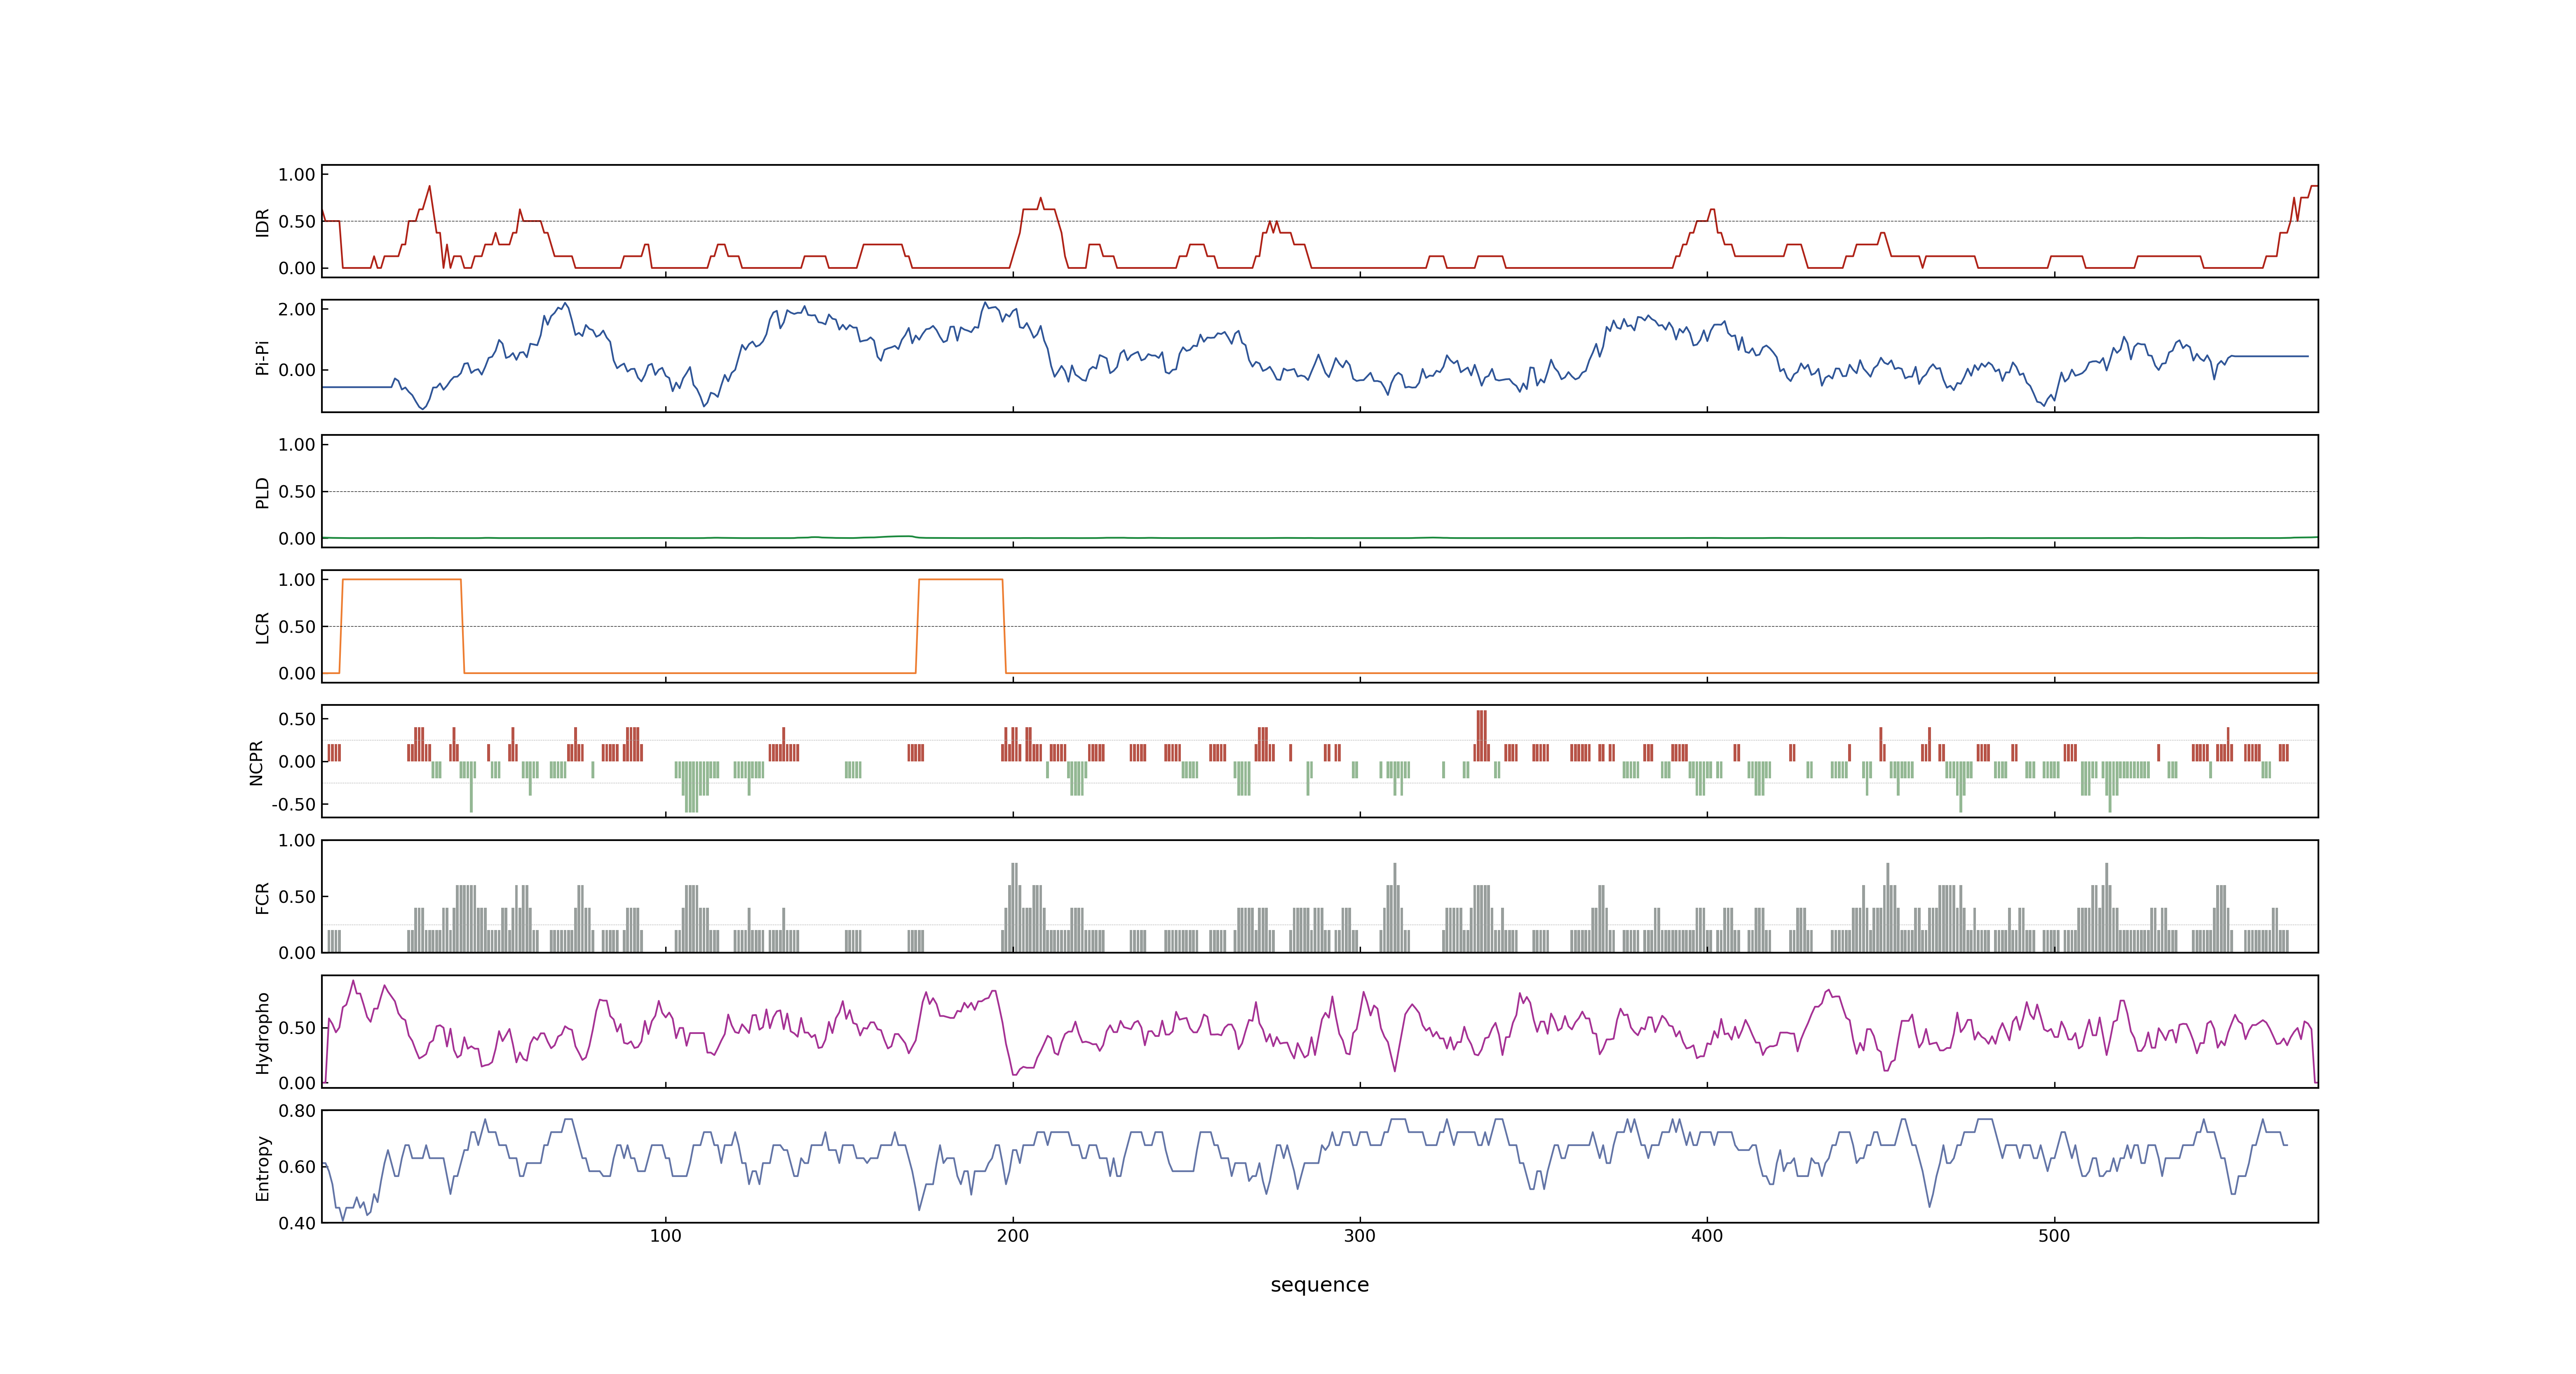Click the PLD y-axis label
This screenshot has height=1374, width=2576.
click(x=263, y=492)
